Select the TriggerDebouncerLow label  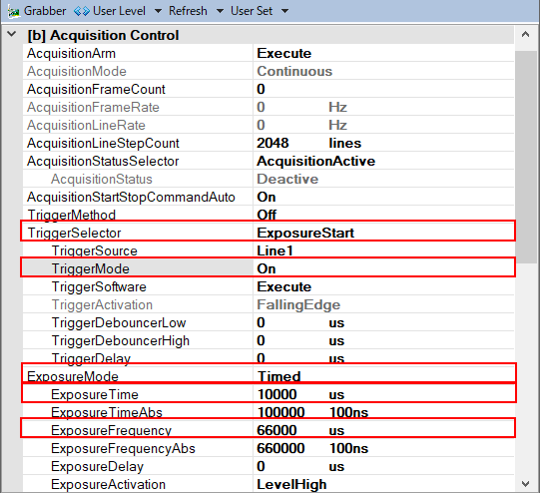pos(119,322)
